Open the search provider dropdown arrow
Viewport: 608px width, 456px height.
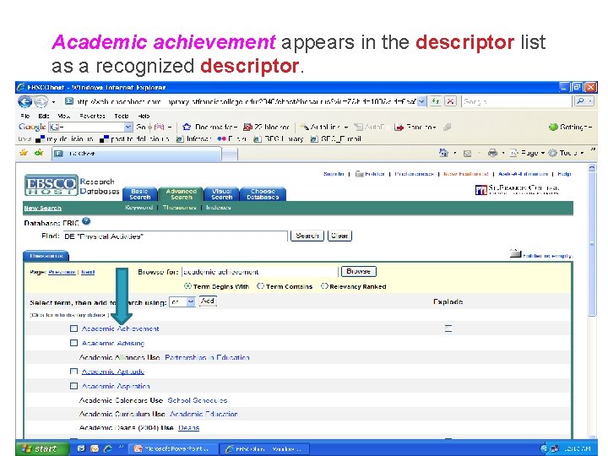coord(590,101)
